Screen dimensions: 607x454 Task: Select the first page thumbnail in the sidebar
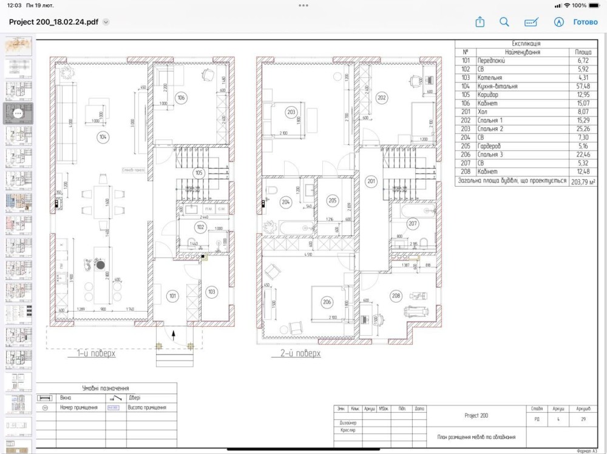(x=17, y=46)
